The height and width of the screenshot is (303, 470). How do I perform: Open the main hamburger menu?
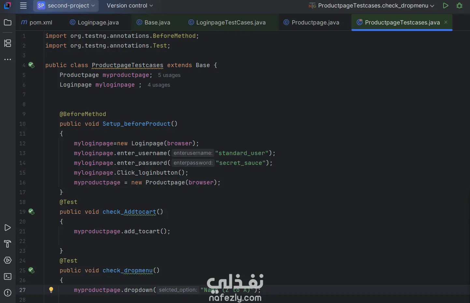click(23, 6)
